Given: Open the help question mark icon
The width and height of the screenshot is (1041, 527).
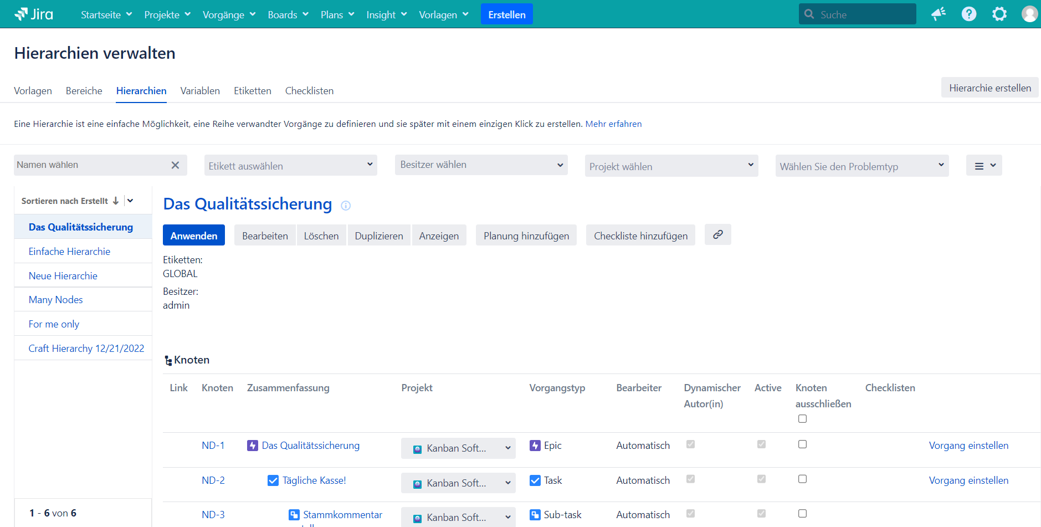Looking at the screenshot, I should (x=968, y=14).
